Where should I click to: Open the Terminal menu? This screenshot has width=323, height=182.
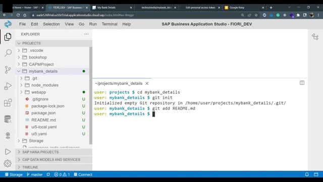tap(110, 24)
